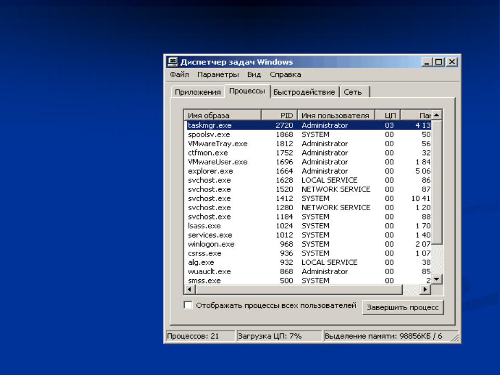Viewport: 500px width, 375px height.
Task: Enable Отображать процессы всех пользователей checkbox
Action: point(188,305)
